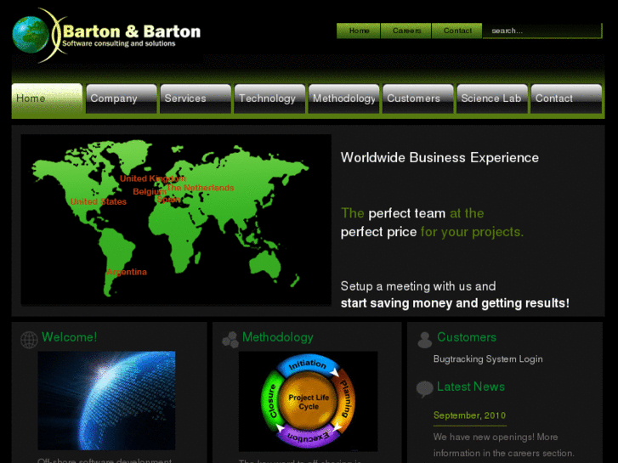Click 'Software consulting and solutions' tagline
The image size is (618, 463).
pos(119,43)
